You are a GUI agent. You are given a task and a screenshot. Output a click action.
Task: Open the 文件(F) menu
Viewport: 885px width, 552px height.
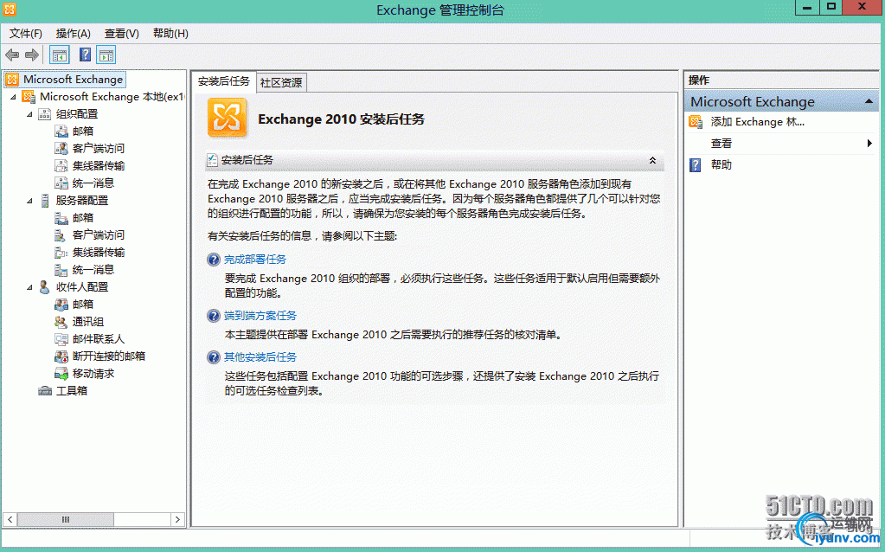pyautogui.click(x=25, y=33)
